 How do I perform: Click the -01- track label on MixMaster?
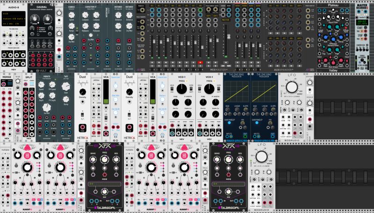click(151, 5)
